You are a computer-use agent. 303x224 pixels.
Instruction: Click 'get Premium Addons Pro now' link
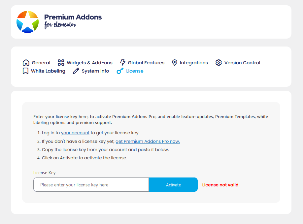(148, 141)
